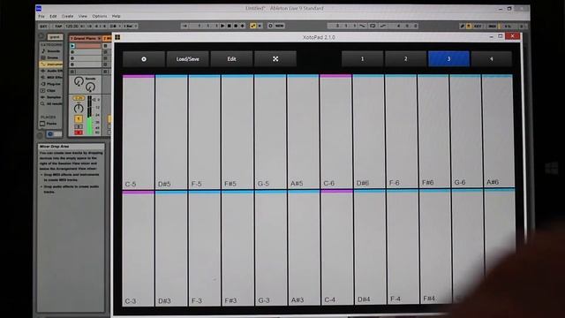
Task: Select the Clips category in Ableton browser
Action: pyautogui.click(x=51, y=90)
